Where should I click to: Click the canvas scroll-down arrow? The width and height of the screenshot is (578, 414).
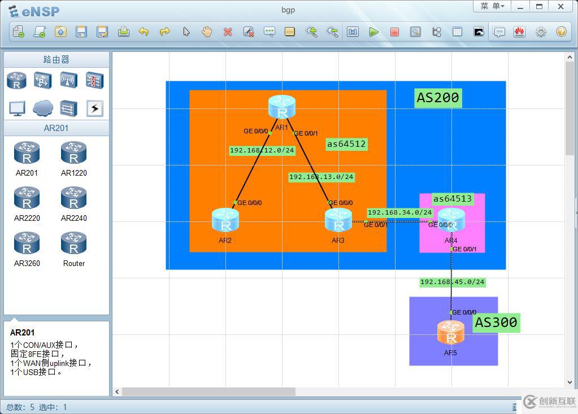click(570, 382)
